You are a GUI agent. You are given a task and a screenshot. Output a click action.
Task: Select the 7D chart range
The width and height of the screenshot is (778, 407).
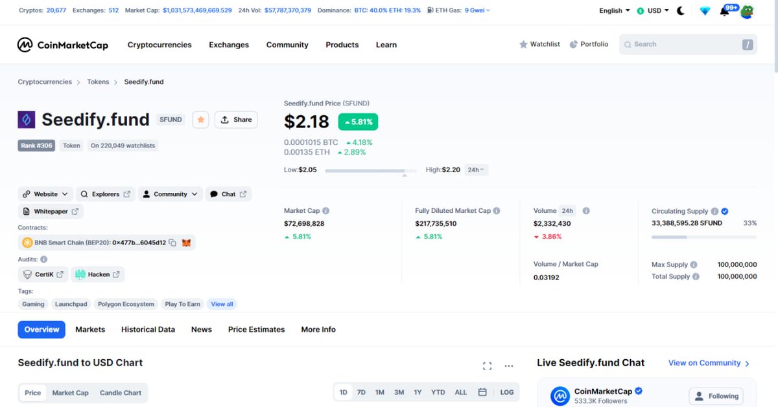coord(361,392)
